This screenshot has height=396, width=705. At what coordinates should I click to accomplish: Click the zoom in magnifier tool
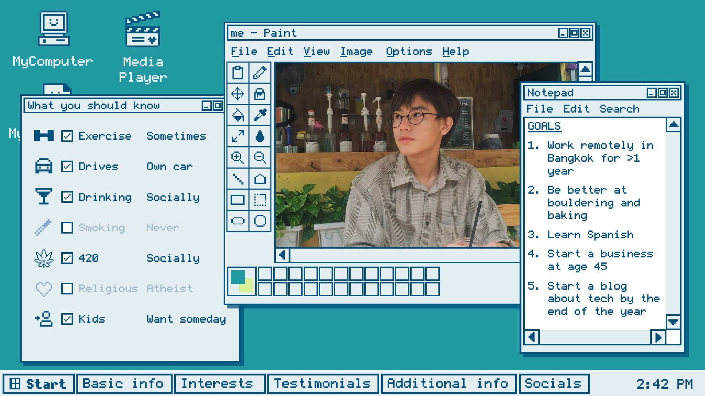pyautogui.click(x=238, y=158)
